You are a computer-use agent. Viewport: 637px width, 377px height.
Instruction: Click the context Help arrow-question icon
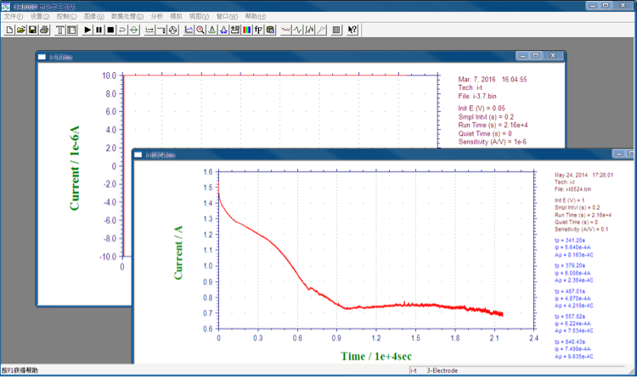click(352, 30)
